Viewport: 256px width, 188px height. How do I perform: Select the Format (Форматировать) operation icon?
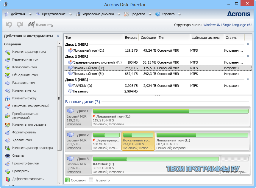point(7,132)
